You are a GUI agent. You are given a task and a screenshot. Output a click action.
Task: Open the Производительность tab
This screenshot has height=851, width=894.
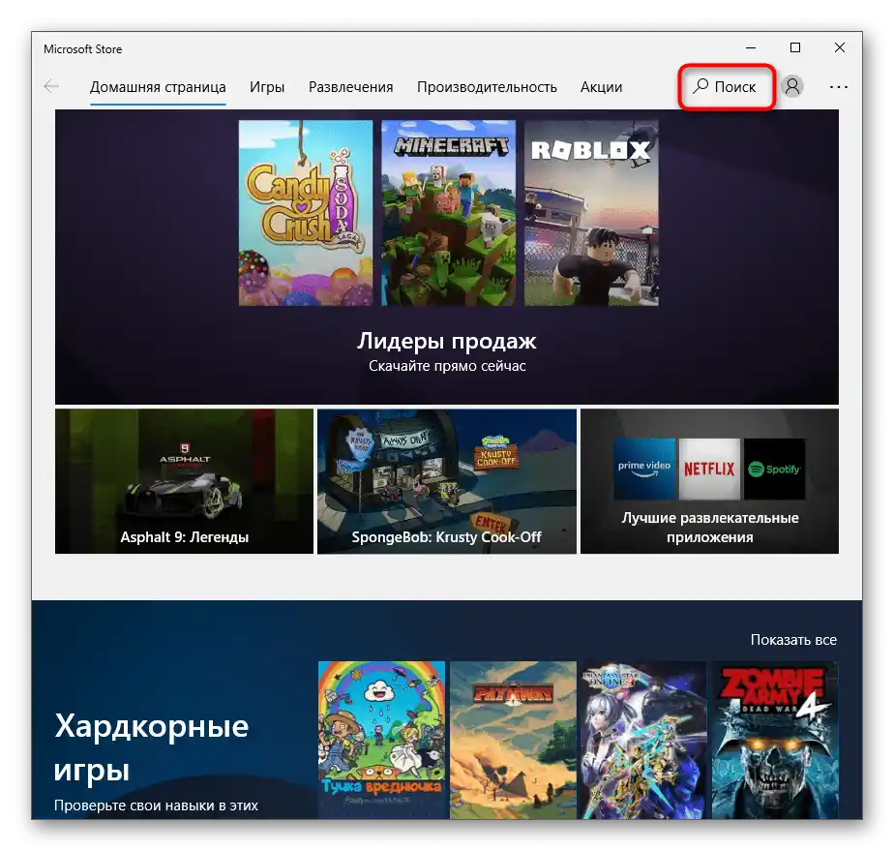(487, 87)
